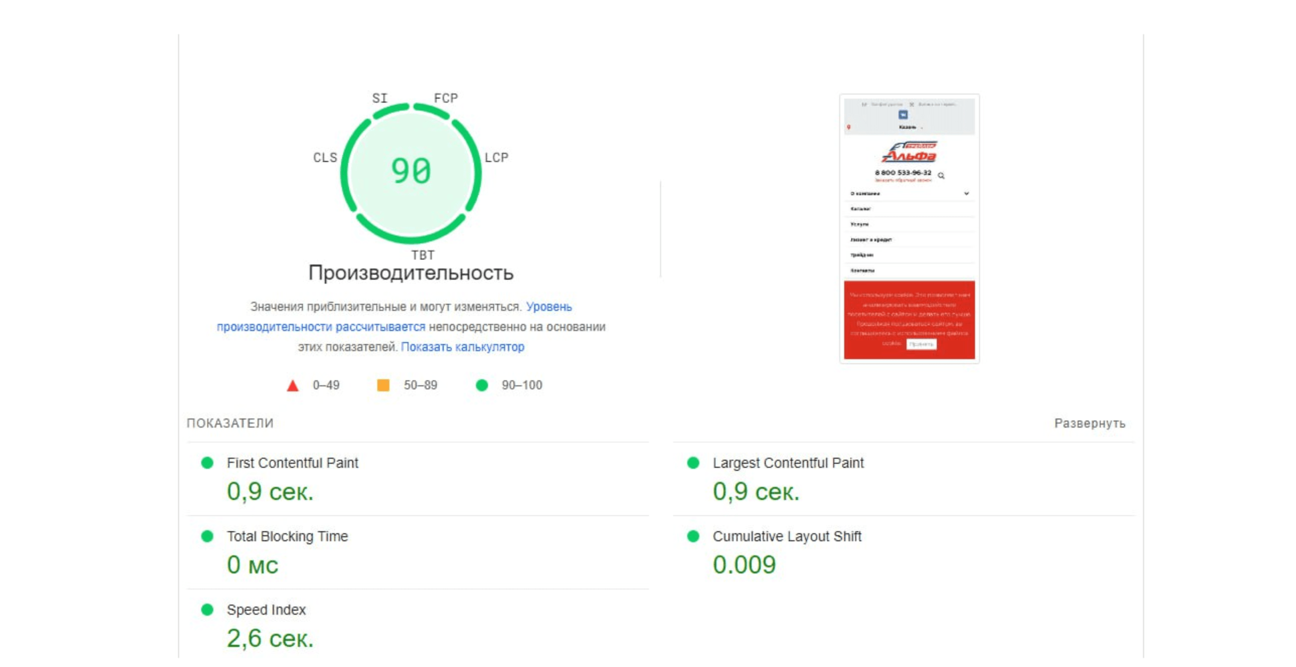Click the green dot beside First Contentful Paint
1296x667 pixels.
click(207, 462)
